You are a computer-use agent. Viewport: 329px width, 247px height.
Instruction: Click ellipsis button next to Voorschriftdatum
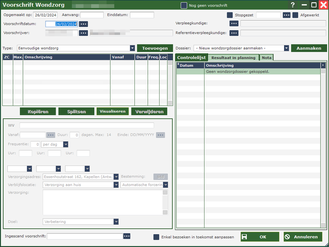pyautogui.click(x=84, y=24)
